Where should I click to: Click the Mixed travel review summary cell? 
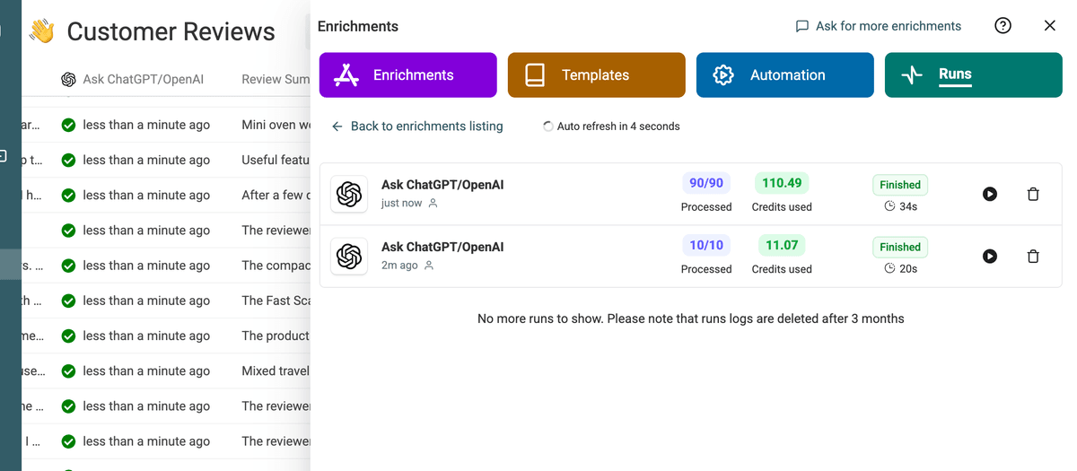pyautogui.click(x=276, y=371)
